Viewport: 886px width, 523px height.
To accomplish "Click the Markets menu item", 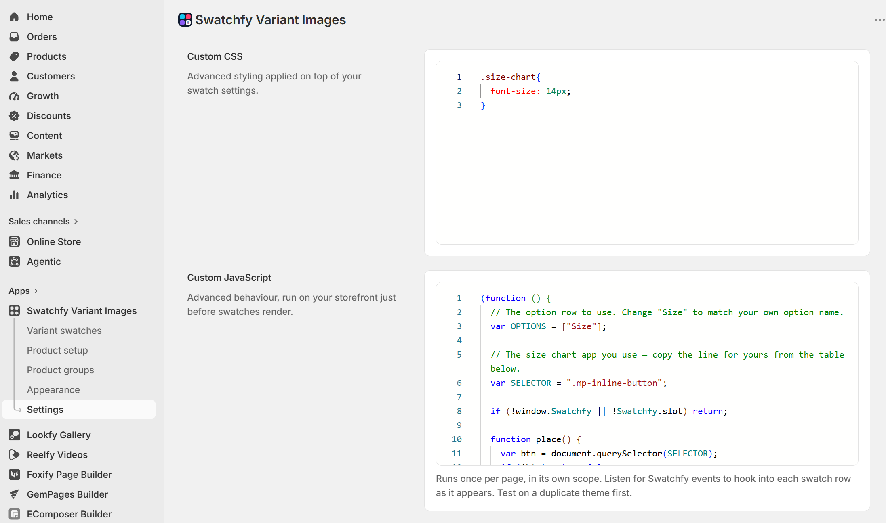I will tap(45, 155).
